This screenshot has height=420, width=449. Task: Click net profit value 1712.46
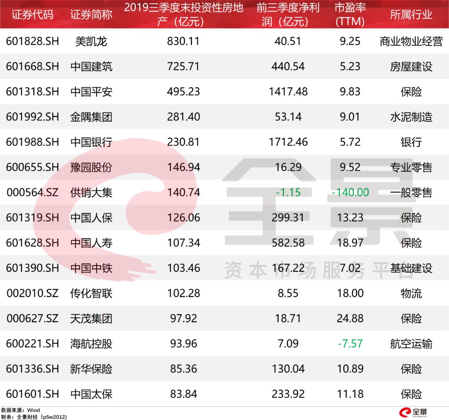click(x=288, y=142)
